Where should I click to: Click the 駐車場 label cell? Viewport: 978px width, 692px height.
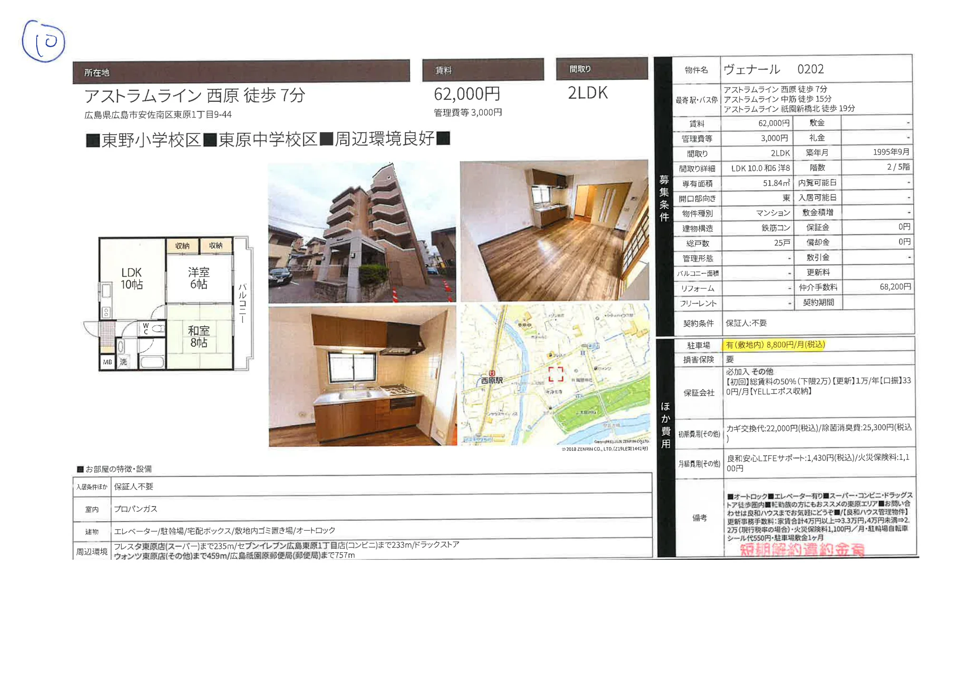[x=698, y=345]
